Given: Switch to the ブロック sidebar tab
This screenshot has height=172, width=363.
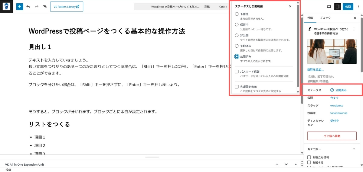Looking at the screenshot, I should [325, 18].
